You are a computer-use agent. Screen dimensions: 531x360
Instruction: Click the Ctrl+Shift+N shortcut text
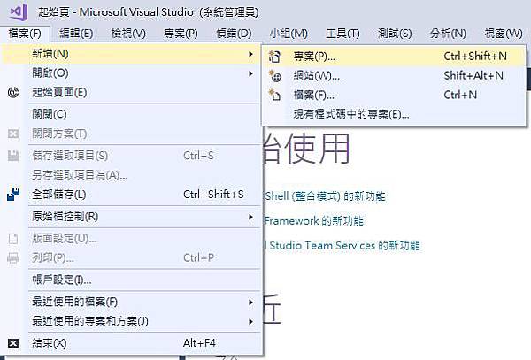click(x=475, y=56)
